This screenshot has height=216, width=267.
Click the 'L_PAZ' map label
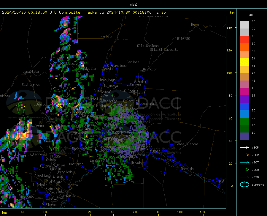coord(220,182)
